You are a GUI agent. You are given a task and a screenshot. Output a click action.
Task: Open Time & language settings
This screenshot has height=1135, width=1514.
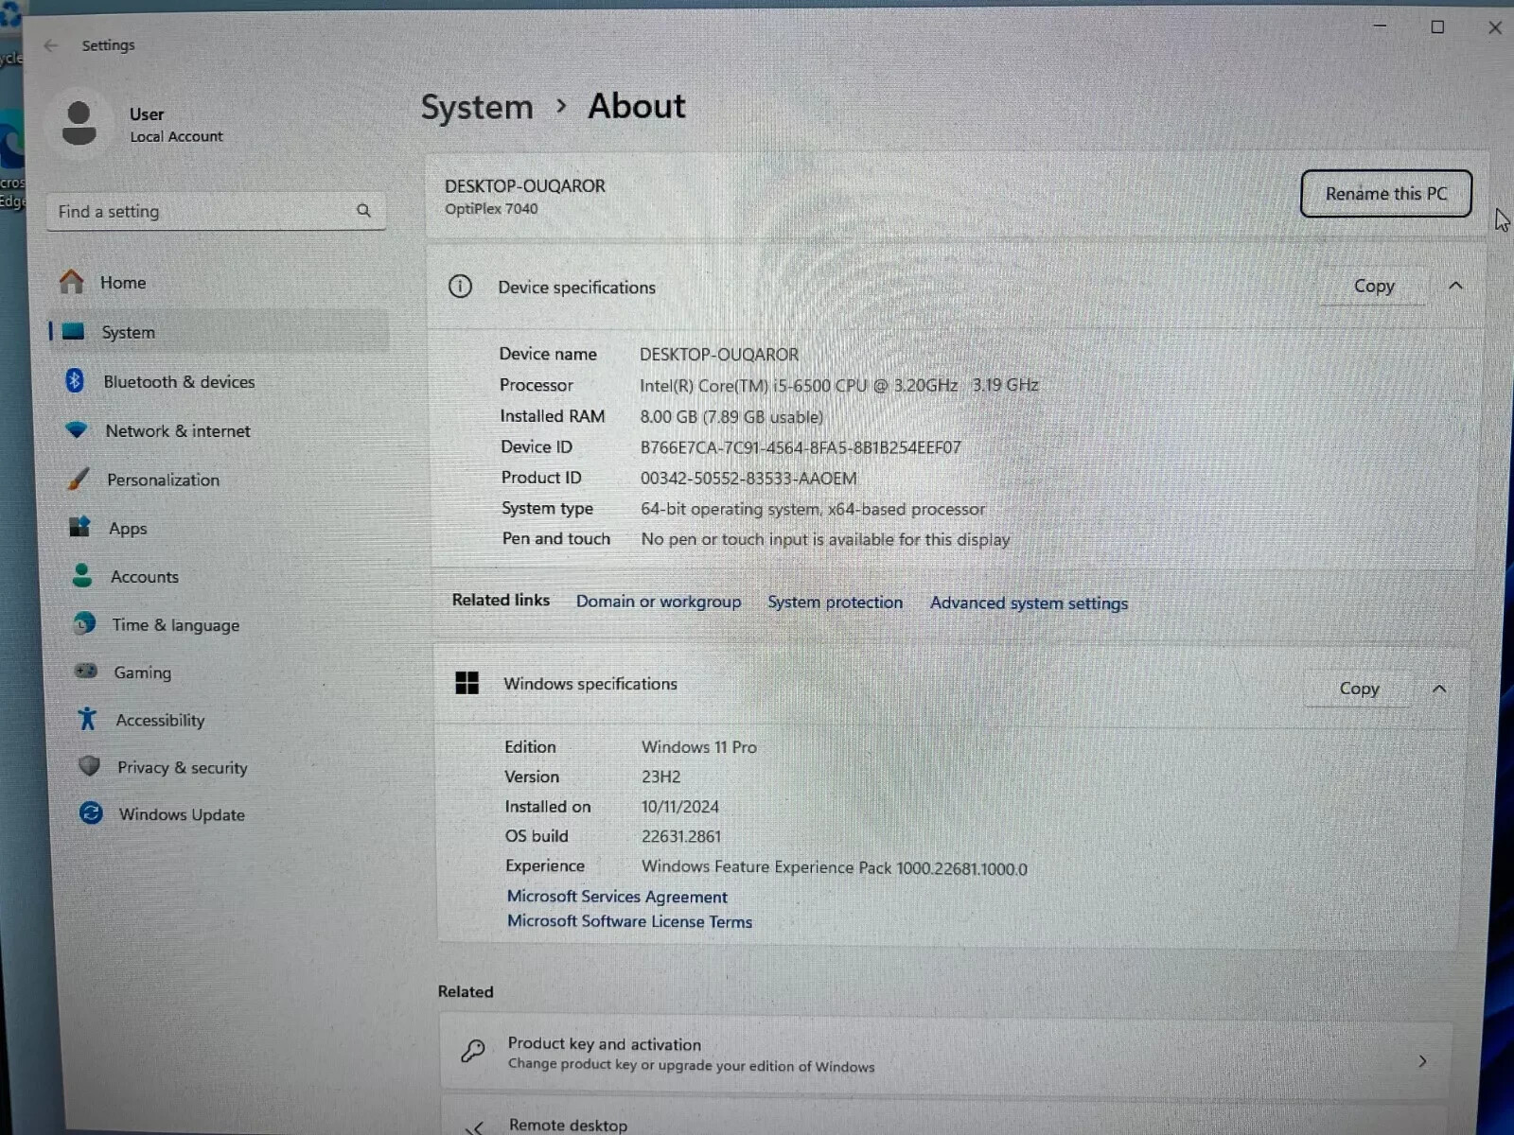[x=226, y=623]
